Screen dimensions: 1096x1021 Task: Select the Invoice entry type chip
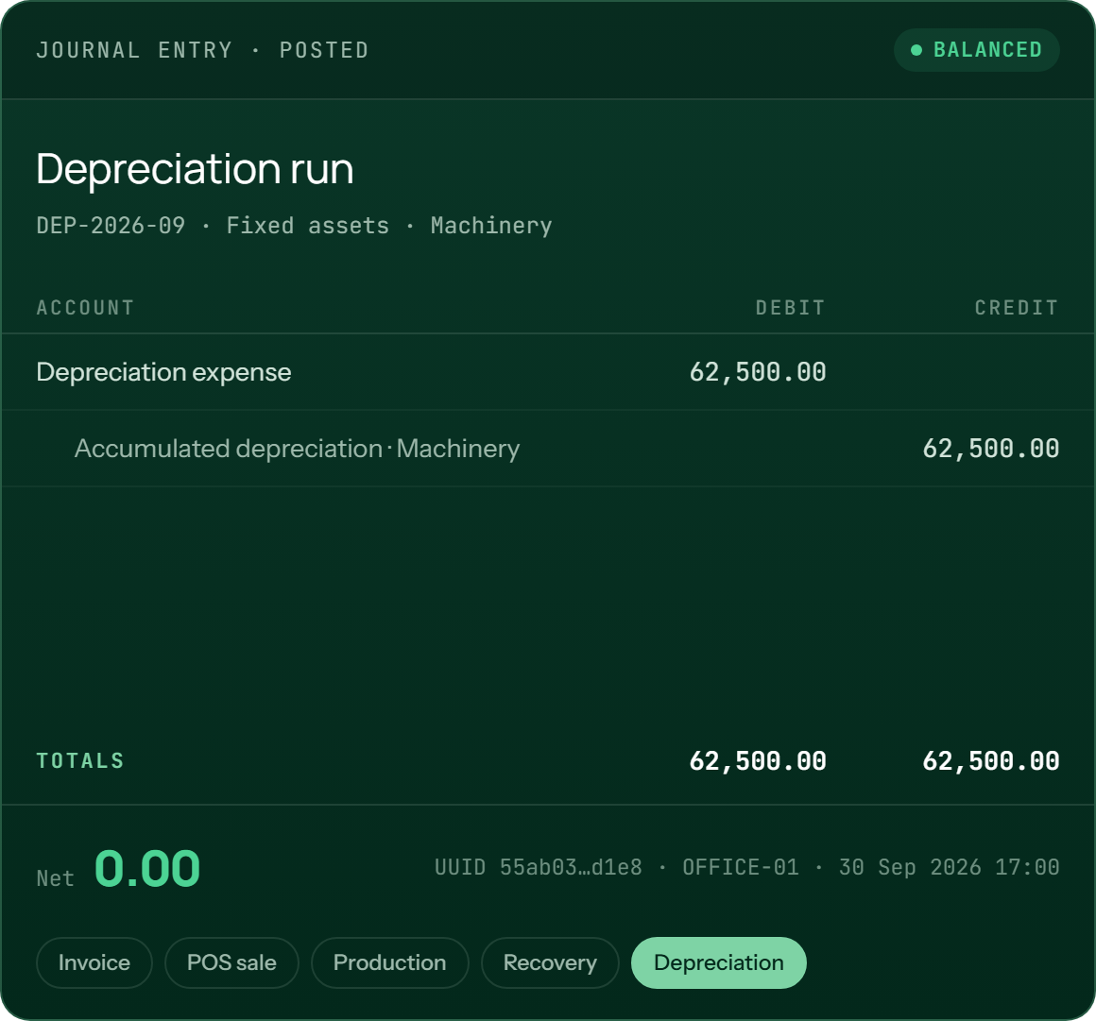tap(94, 963)
